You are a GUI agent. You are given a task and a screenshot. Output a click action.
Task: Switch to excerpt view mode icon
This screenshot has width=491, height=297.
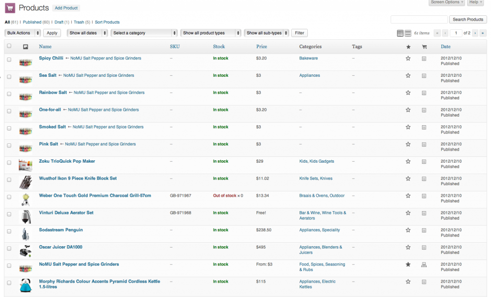[x=408, y=33]
